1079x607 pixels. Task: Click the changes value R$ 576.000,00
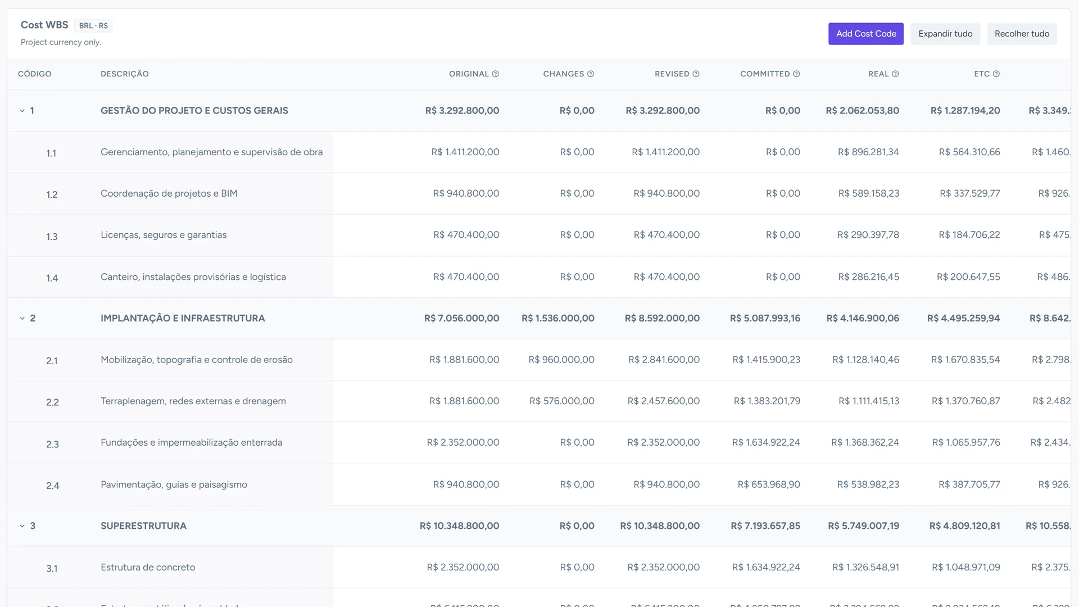tap(562, 401)
